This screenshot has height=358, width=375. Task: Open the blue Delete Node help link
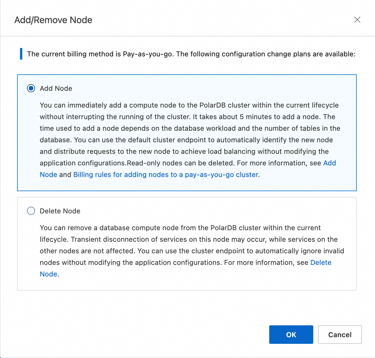[321, 263]
